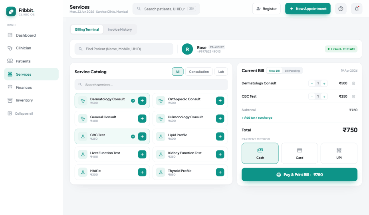
Task: Choose UPI payment method
Action: click(339, 153)
